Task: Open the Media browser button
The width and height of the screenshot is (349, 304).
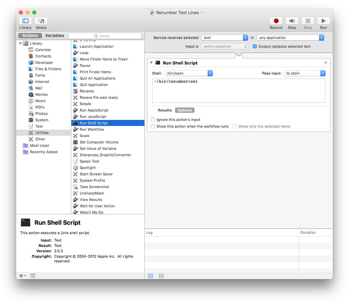Action: (41, 21)
